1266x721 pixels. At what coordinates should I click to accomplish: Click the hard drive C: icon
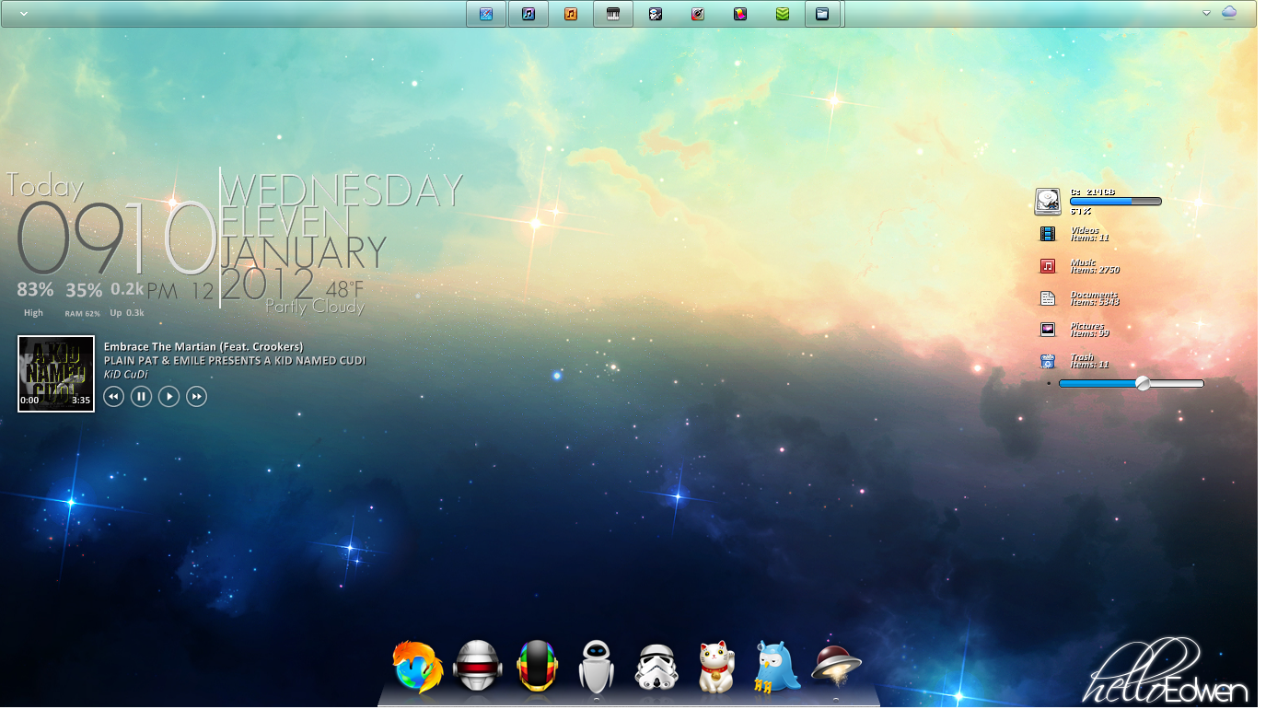click(x=1048, y=202)
